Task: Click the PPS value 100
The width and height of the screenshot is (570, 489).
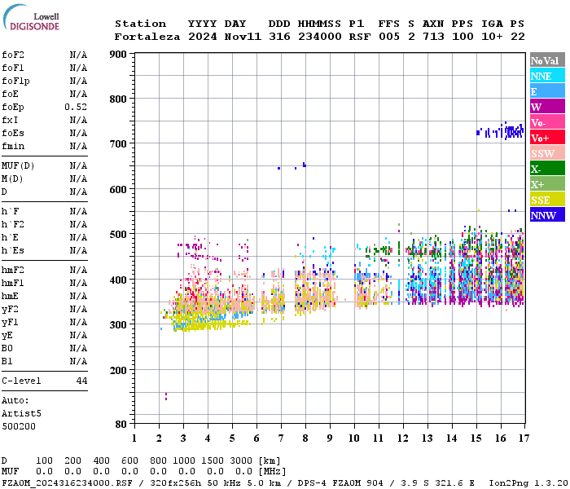Action: [463, 37]
